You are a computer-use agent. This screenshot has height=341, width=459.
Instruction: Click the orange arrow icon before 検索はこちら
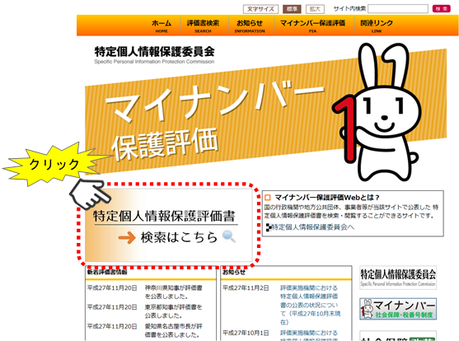pos(127,237)
